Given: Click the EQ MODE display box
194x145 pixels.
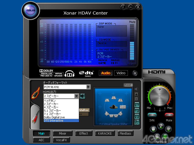Looking at the screenshot, I should click(112, 44).
